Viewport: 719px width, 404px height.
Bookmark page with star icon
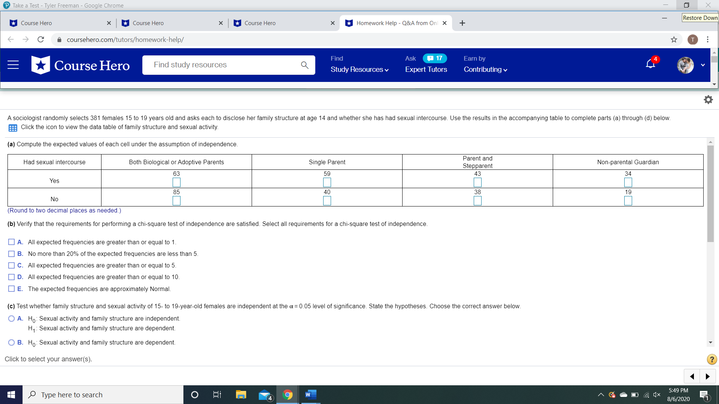pos(674,40)
